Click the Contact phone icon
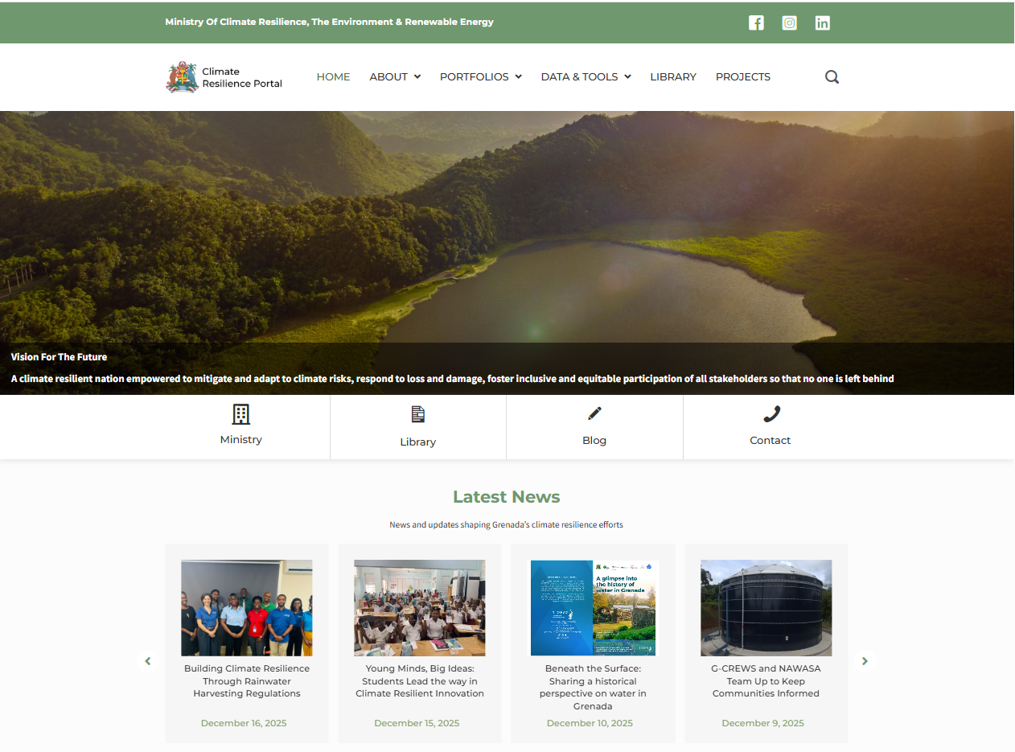 point(771,414)
